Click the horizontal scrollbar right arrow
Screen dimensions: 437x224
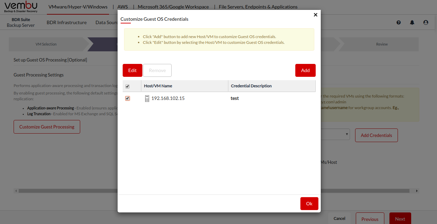pyautogui.click(x=417, y=191)
